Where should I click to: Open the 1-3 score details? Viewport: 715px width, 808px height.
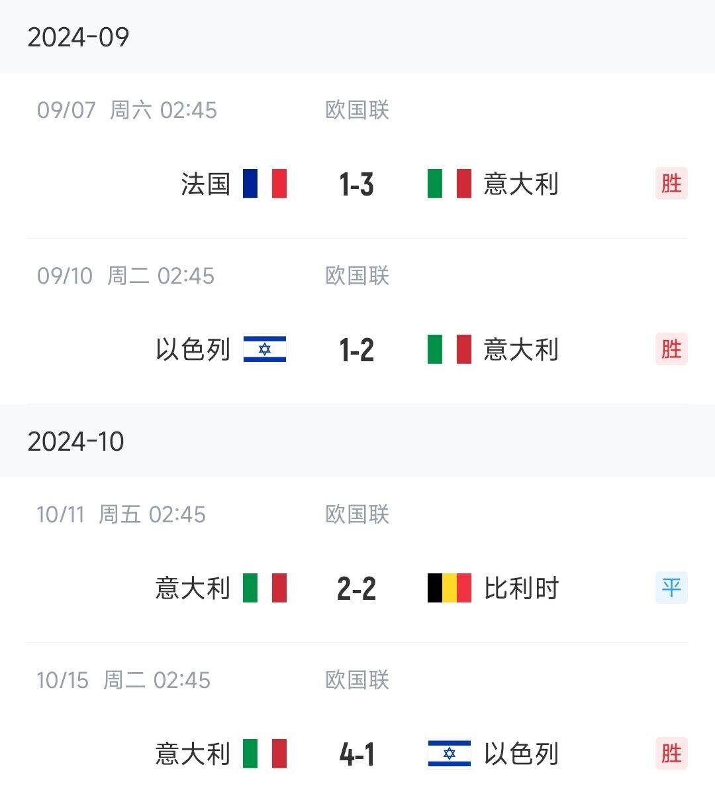357,184
